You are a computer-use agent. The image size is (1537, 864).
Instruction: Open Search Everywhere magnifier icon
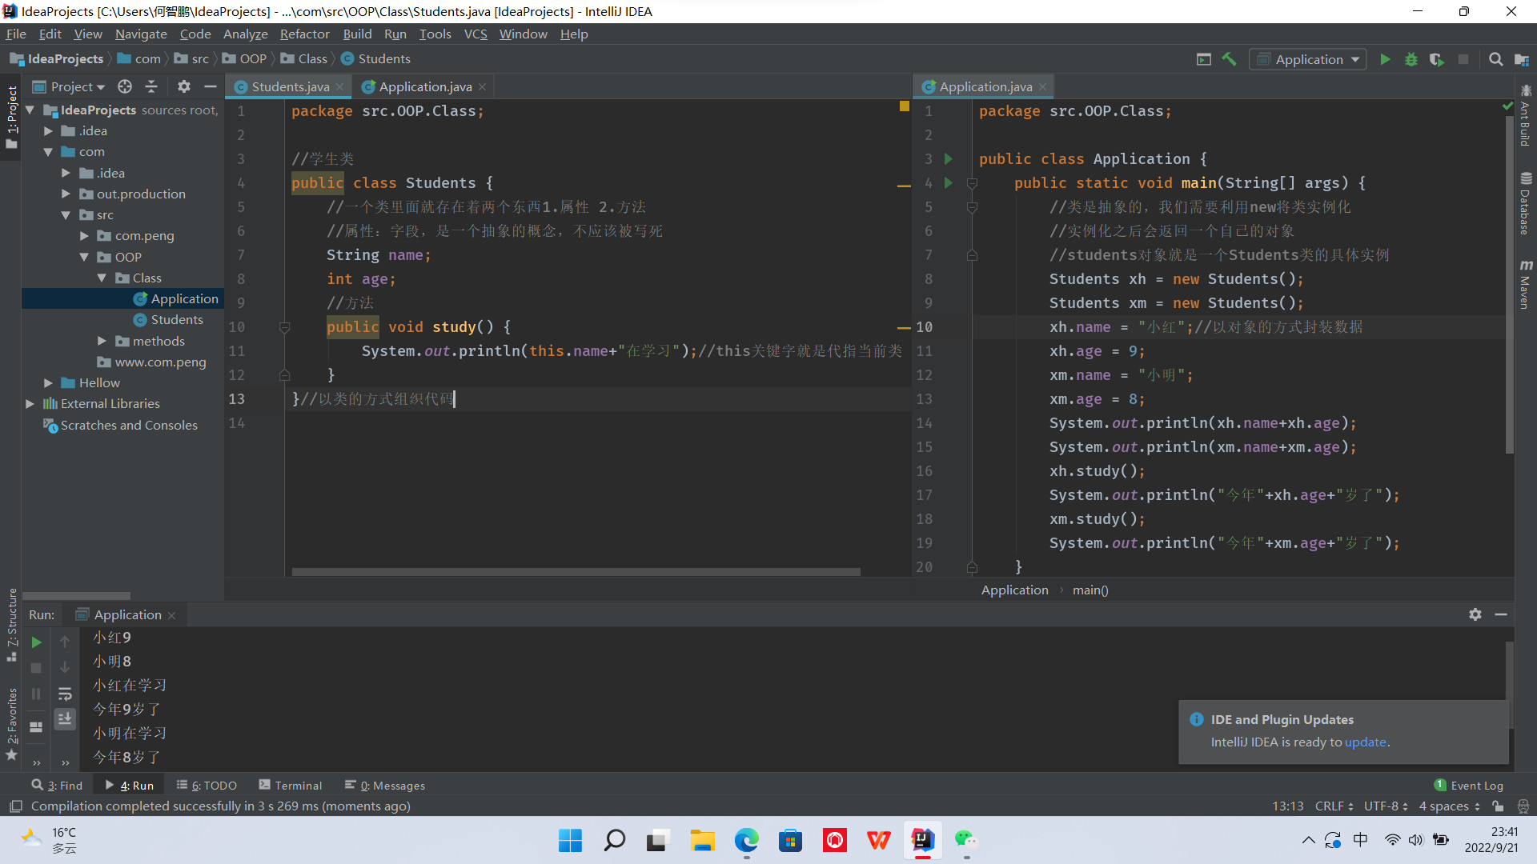(x=1495, y=59)
